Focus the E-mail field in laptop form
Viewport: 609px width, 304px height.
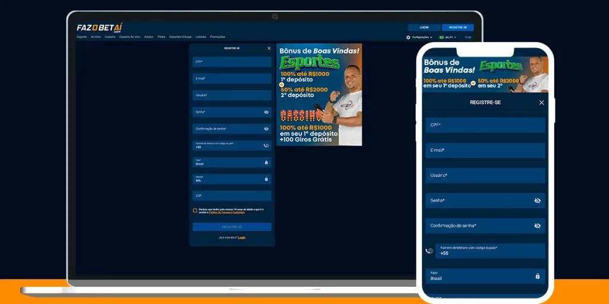232,78
